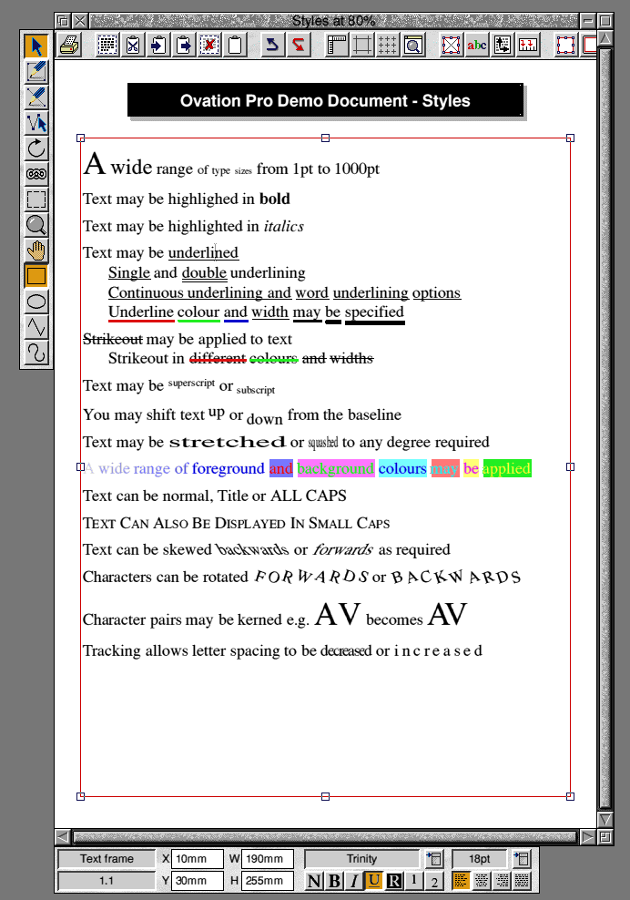Select the ellipse shape tool

[x=36, y=302]
